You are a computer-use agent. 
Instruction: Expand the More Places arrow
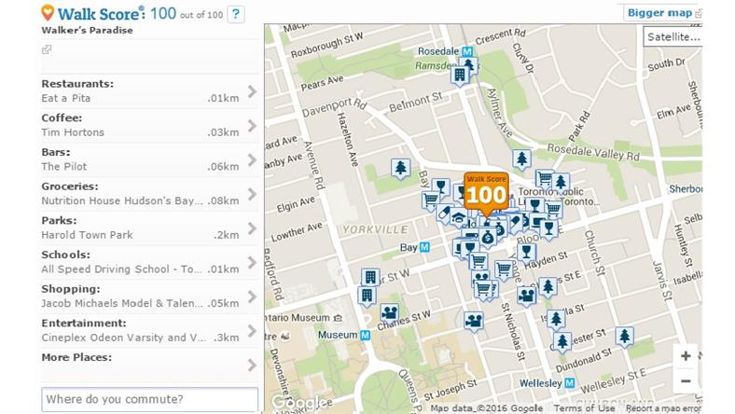[x=252, y=365]
